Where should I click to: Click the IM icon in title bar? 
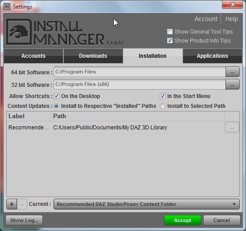point(7,6)
